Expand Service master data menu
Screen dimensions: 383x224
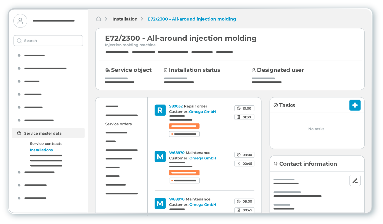click(x=48, y=133)
